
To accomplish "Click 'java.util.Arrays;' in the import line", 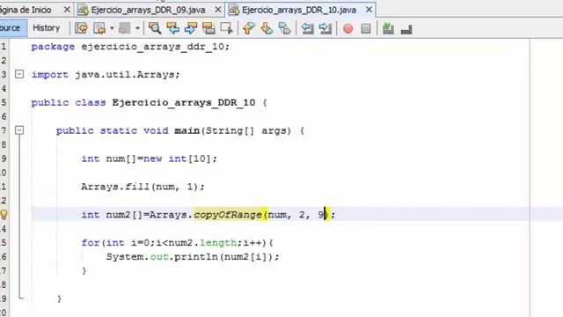I will pyautogui.click(x=127, y=74).
